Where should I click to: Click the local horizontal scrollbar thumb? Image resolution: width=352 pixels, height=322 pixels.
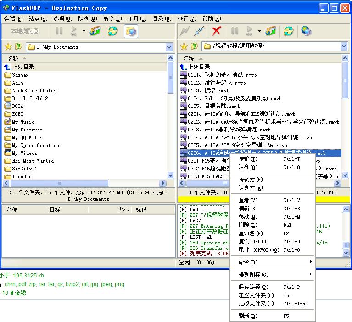(x=60, y=183)
